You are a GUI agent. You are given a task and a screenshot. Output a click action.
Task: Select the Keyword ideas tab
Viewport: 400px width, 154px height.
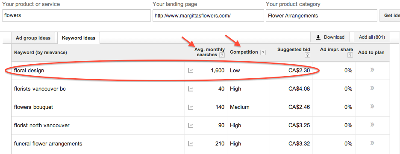point(79,38)
